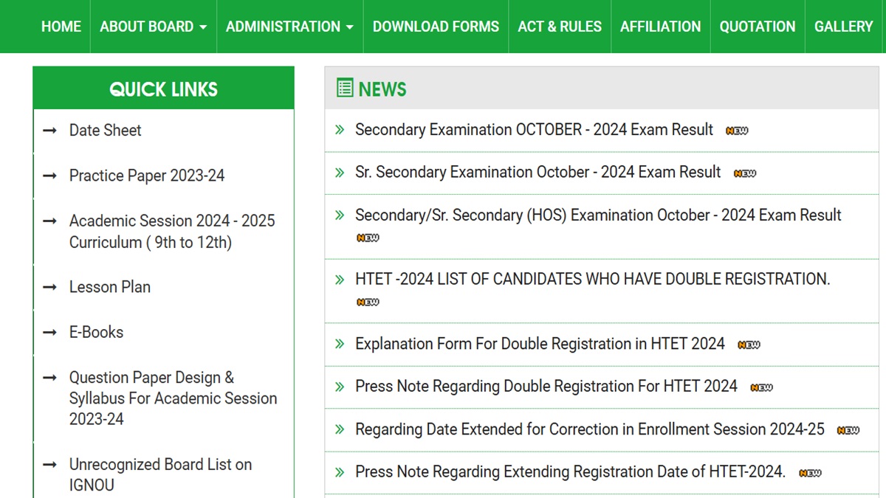886x498 pixels.
Task: Click NEW badge under Secondary/Sr. Secondary (HOS) news
Action: (368, 238)
